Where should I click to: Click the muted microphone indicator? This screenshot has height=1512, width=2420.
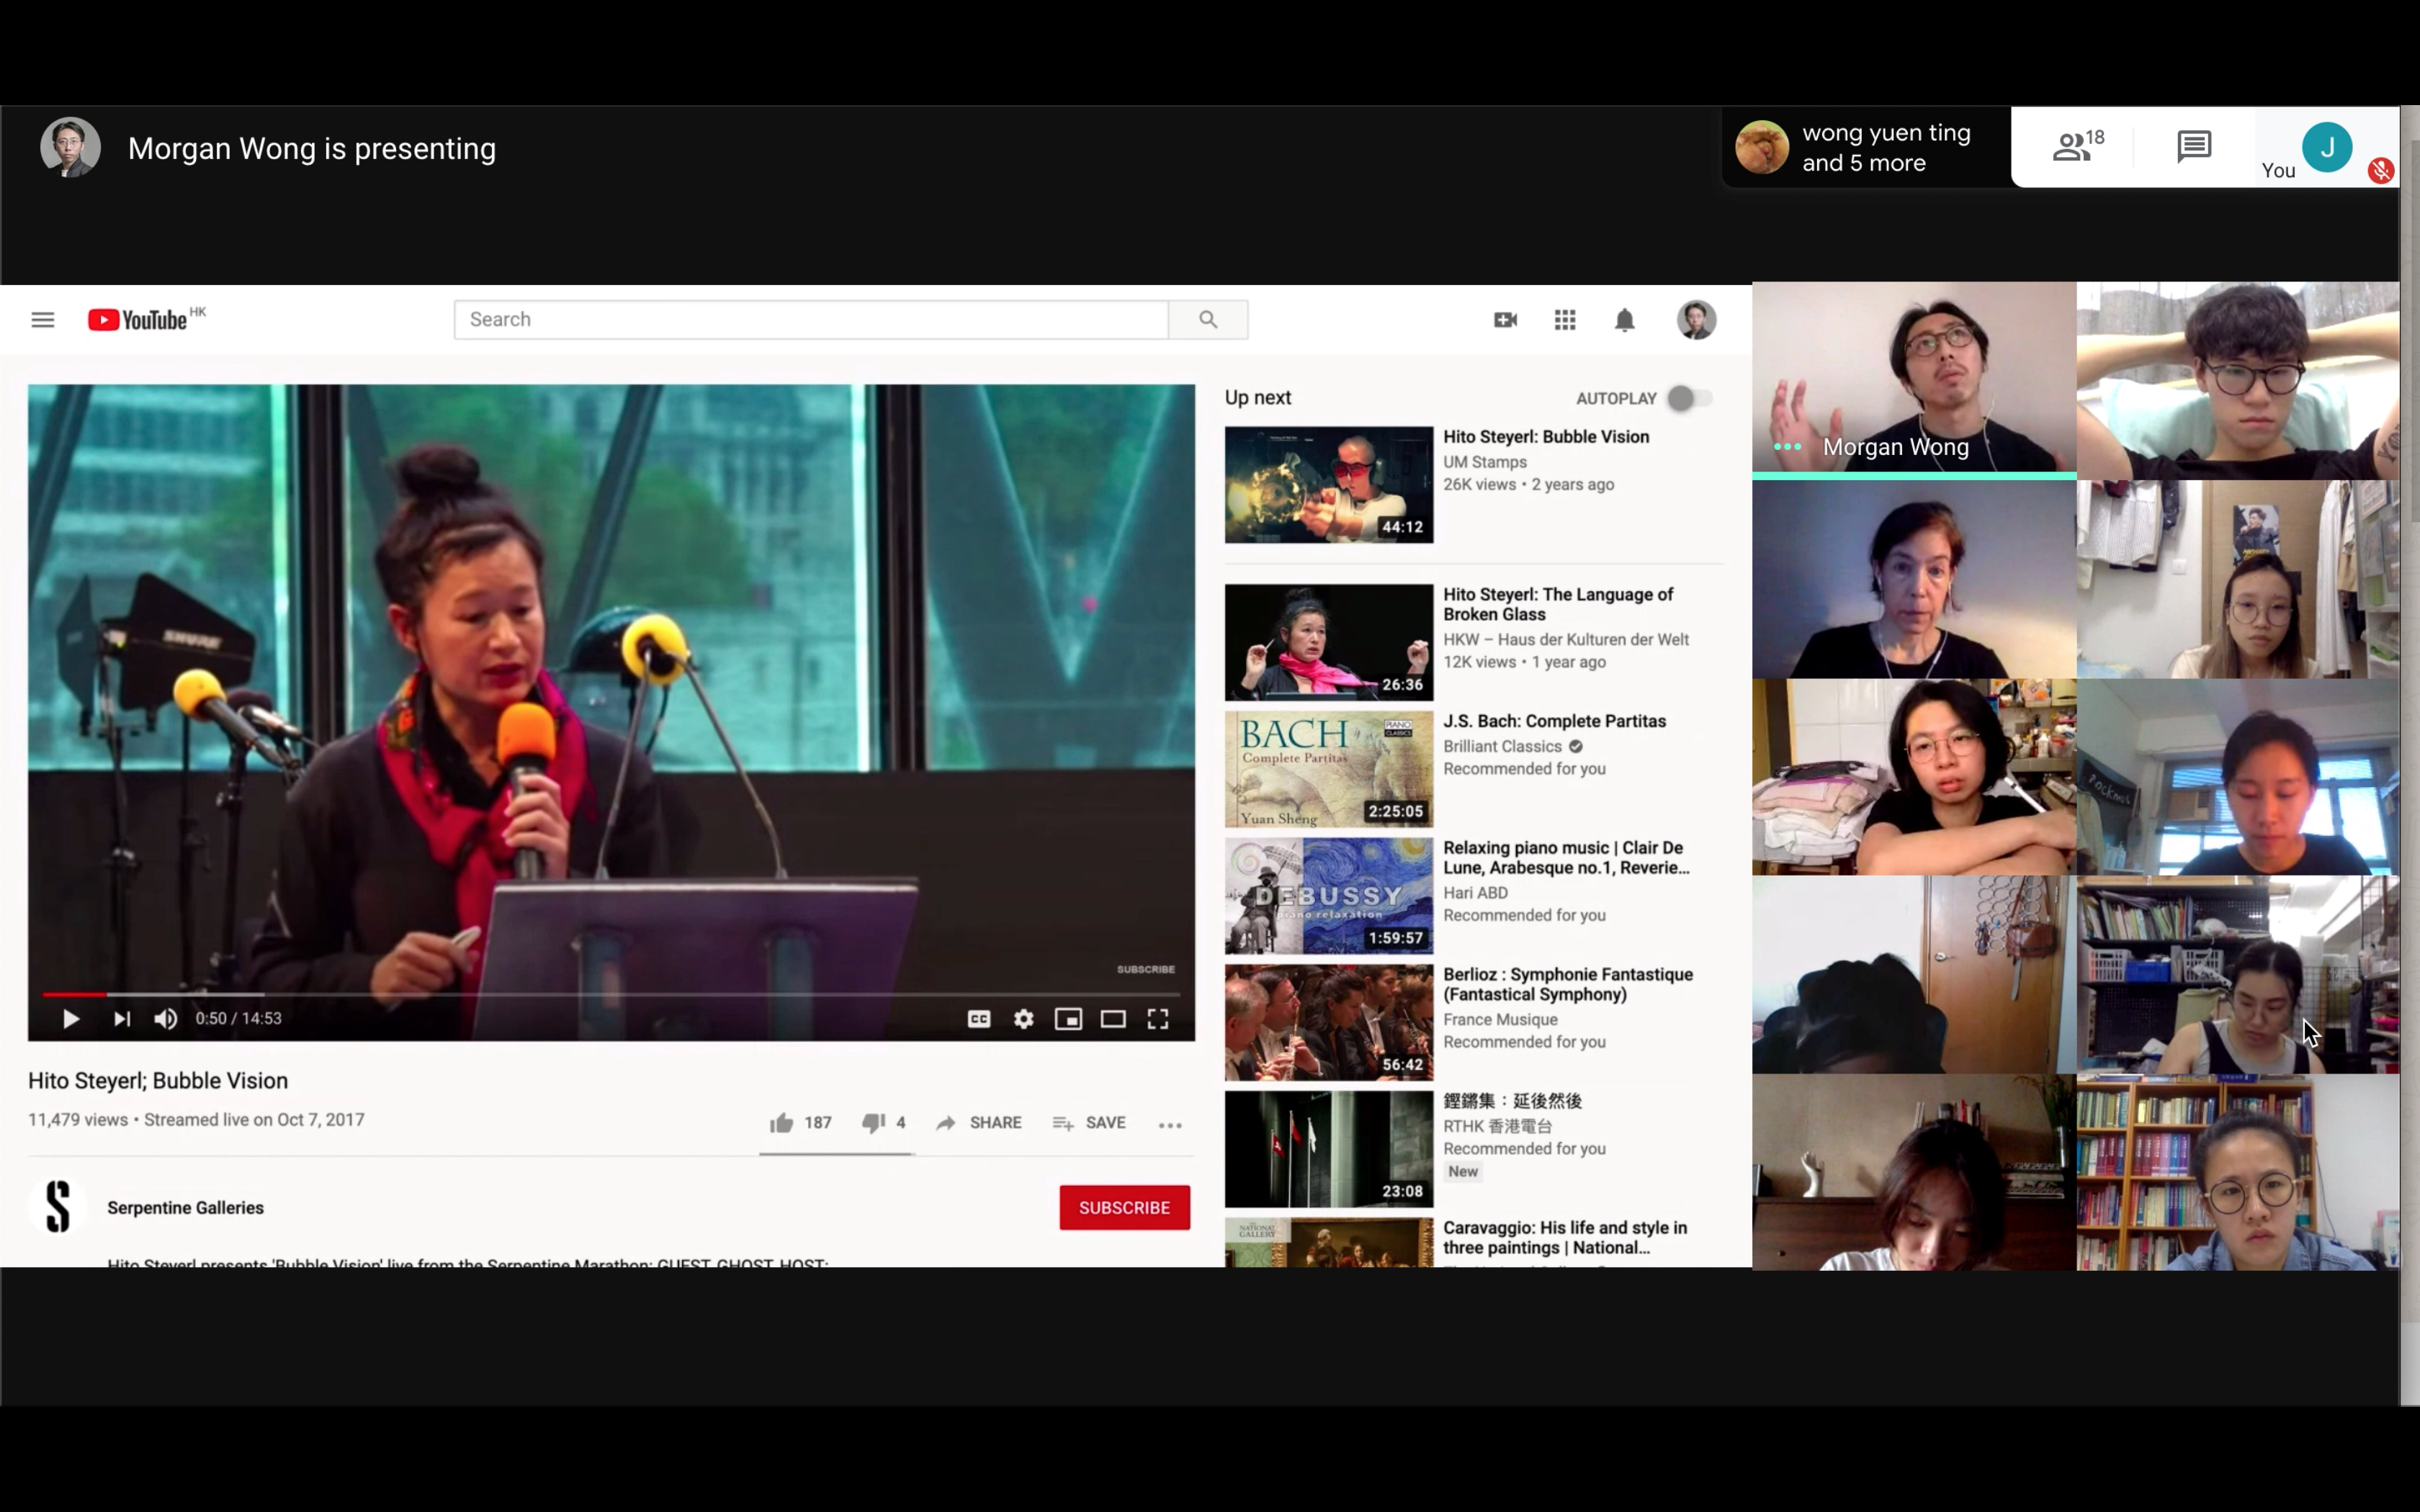(x=2380, y=171)
